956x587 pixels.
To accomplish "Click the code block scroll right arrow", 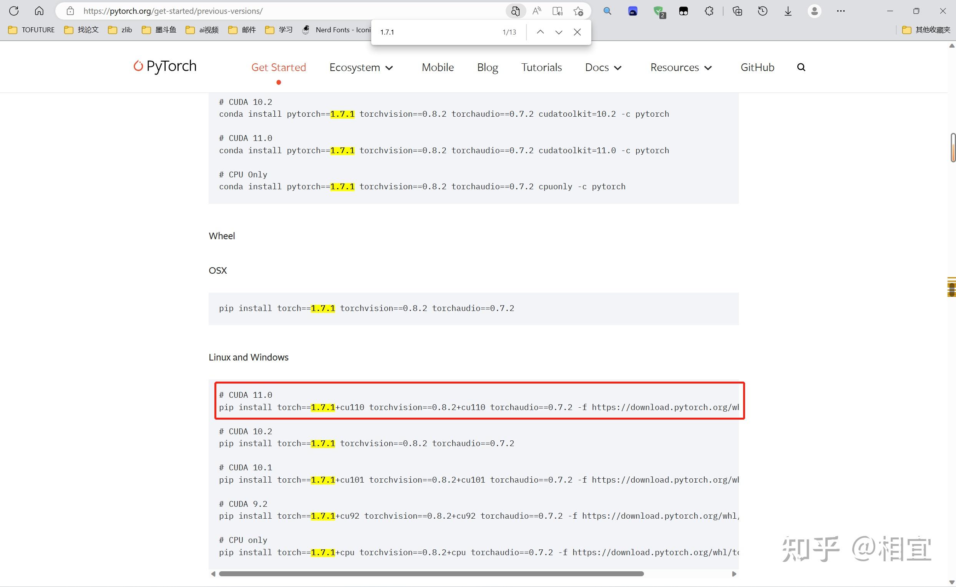I will (x=734, y=574).
